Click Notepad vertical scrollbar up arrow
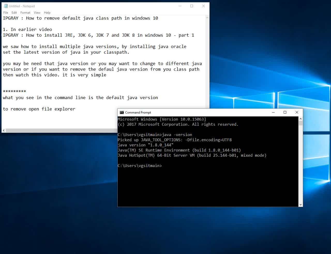 tap(207, 18)
